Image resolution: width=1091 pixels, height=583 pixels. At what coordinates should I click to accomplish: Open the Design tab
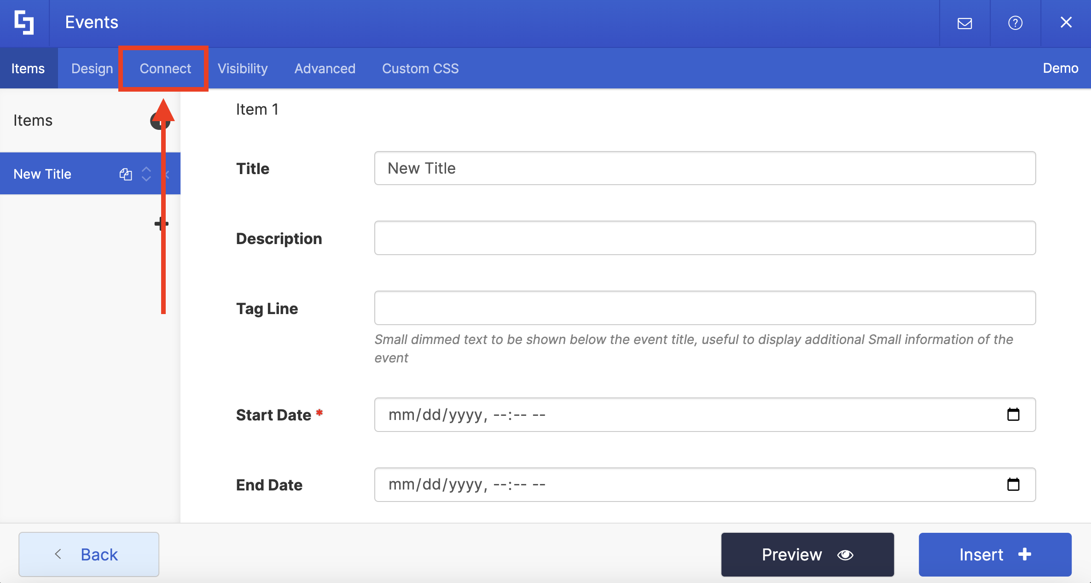[x=92, y=69]
